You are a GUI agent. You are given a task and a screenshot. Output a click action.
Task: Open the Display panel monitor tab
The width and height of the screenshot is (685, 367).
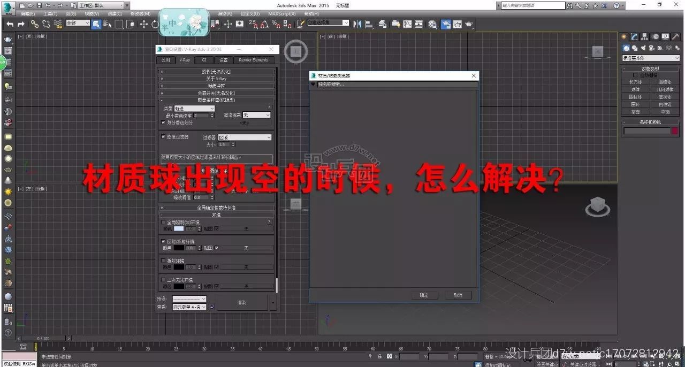pyautogui.click(x=665, y=36)
